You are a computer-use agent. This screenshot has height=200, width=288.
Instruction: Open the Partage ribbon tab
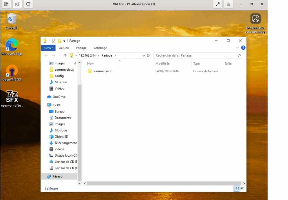click(x=81, y=48)
